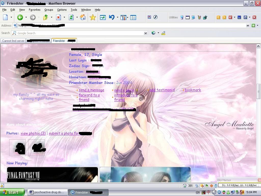The height and width of the screenshot is (196, 261).
Task: Toggle the green arrow status bar icon
Action: tap(207, 186)
